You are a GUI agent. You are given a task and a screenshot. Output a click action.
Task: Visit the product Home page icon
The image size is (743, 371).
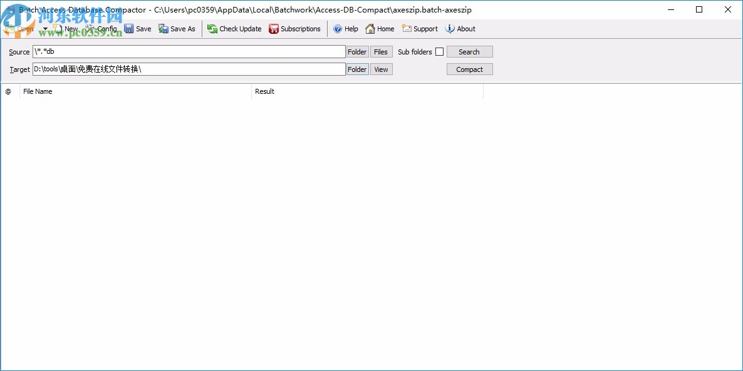point(379,29)
